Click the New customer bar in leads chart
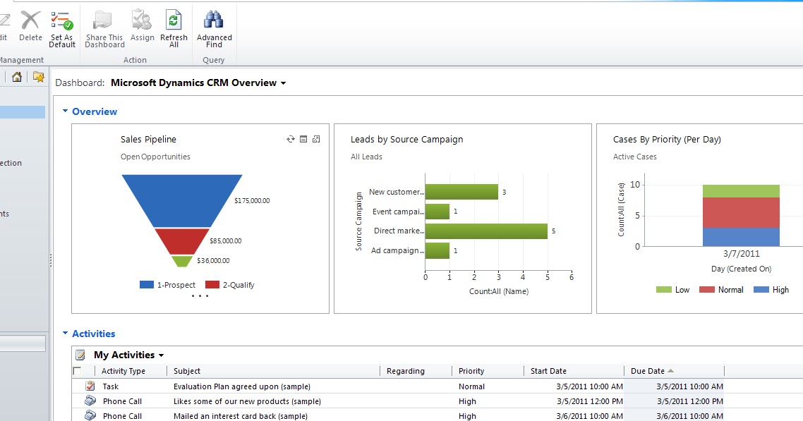Screen dimensions: 803x421 pos(461,192)
